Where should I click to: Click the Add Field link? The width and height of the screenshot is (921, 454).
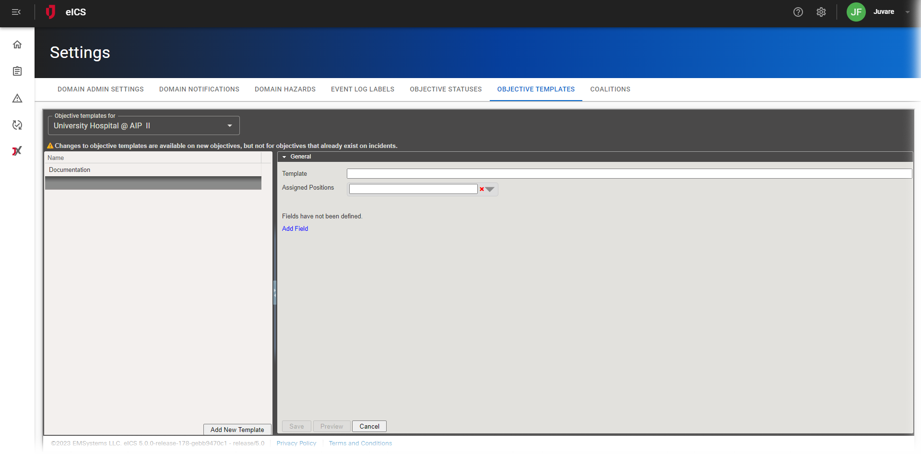tap(295, 228)
